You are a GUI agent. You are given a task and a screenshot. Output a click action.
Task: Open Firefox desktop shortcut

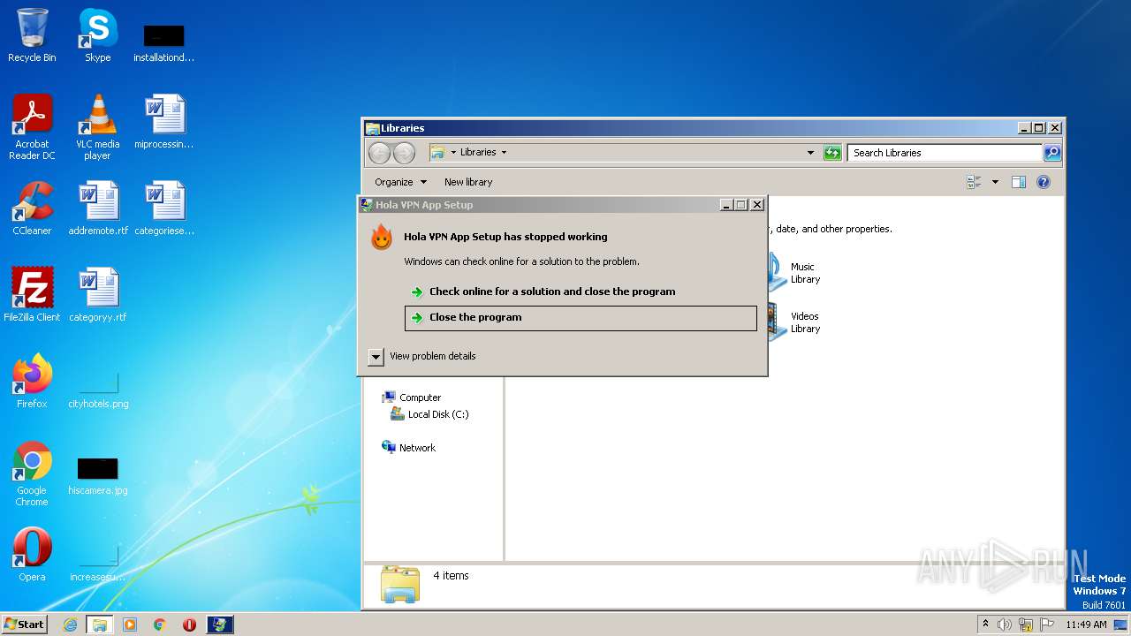point(32,381)
